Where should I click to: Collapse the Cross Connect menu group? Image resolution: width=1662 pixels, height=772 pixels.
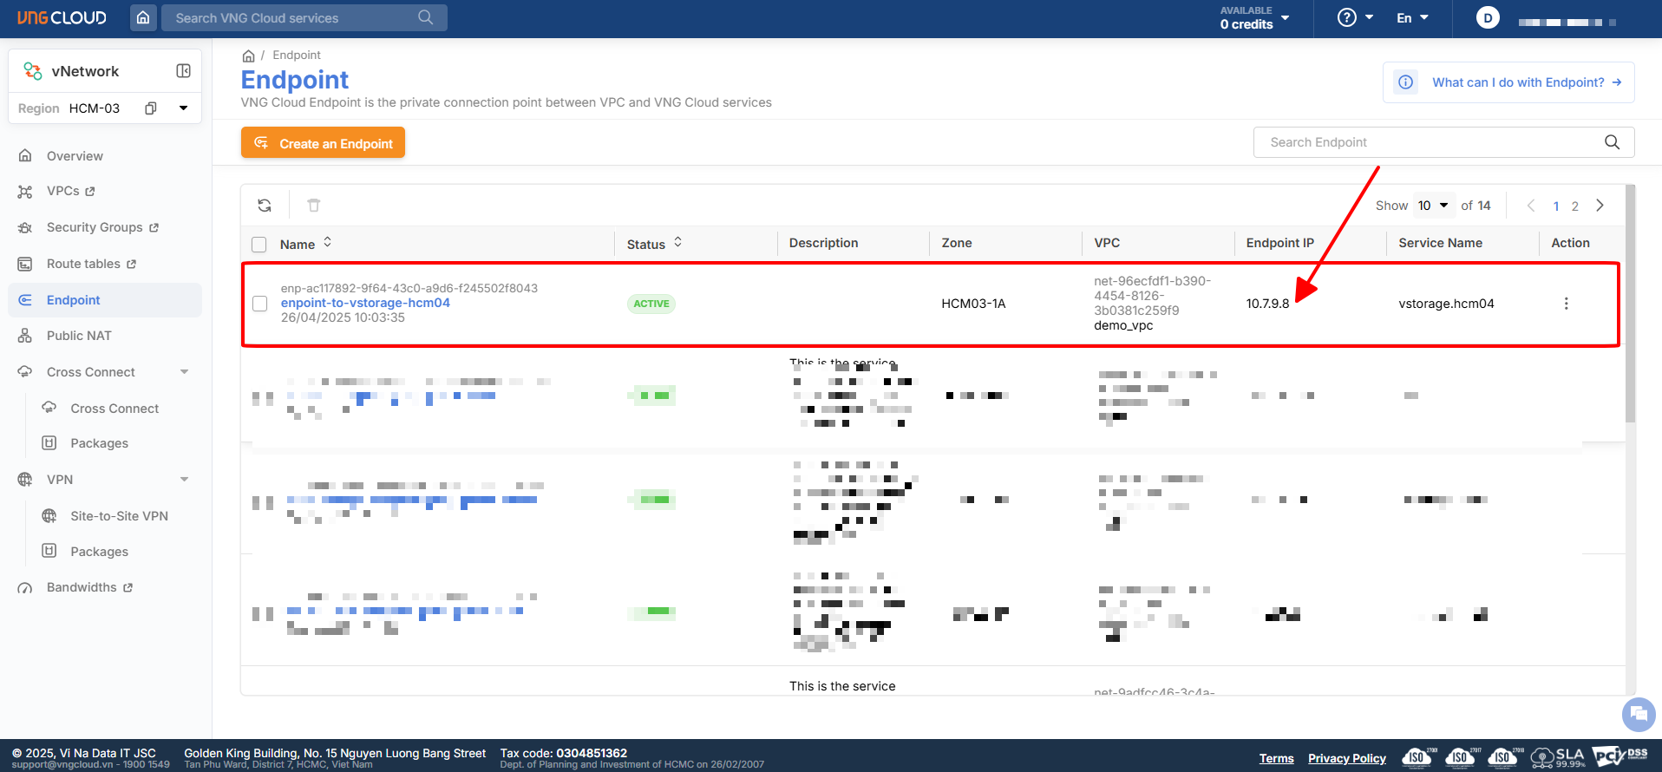click(x=184, y=372)
